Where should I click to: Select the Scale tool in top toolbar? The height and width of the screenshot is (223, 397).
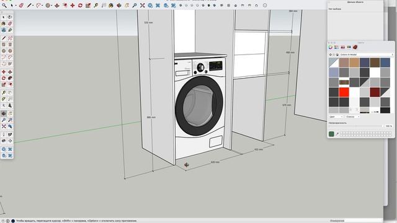point(88,5)
